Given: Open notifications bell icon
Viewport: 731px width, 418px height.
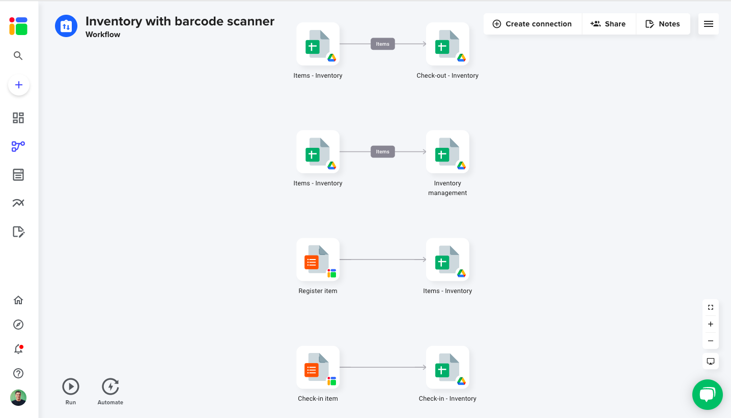Looking at the screenshot, I should point(18,349).
